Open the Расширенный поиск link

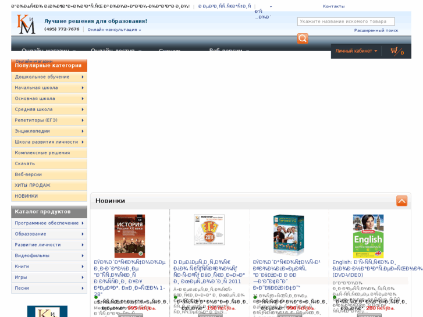click(x=376, y=30)
